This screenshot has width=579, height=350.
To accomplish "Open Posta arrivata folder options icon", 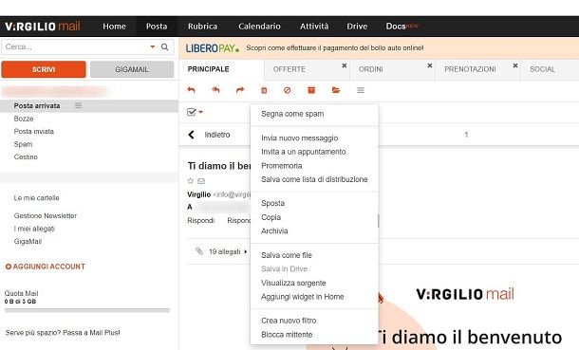I will click(x=78, y=105).
